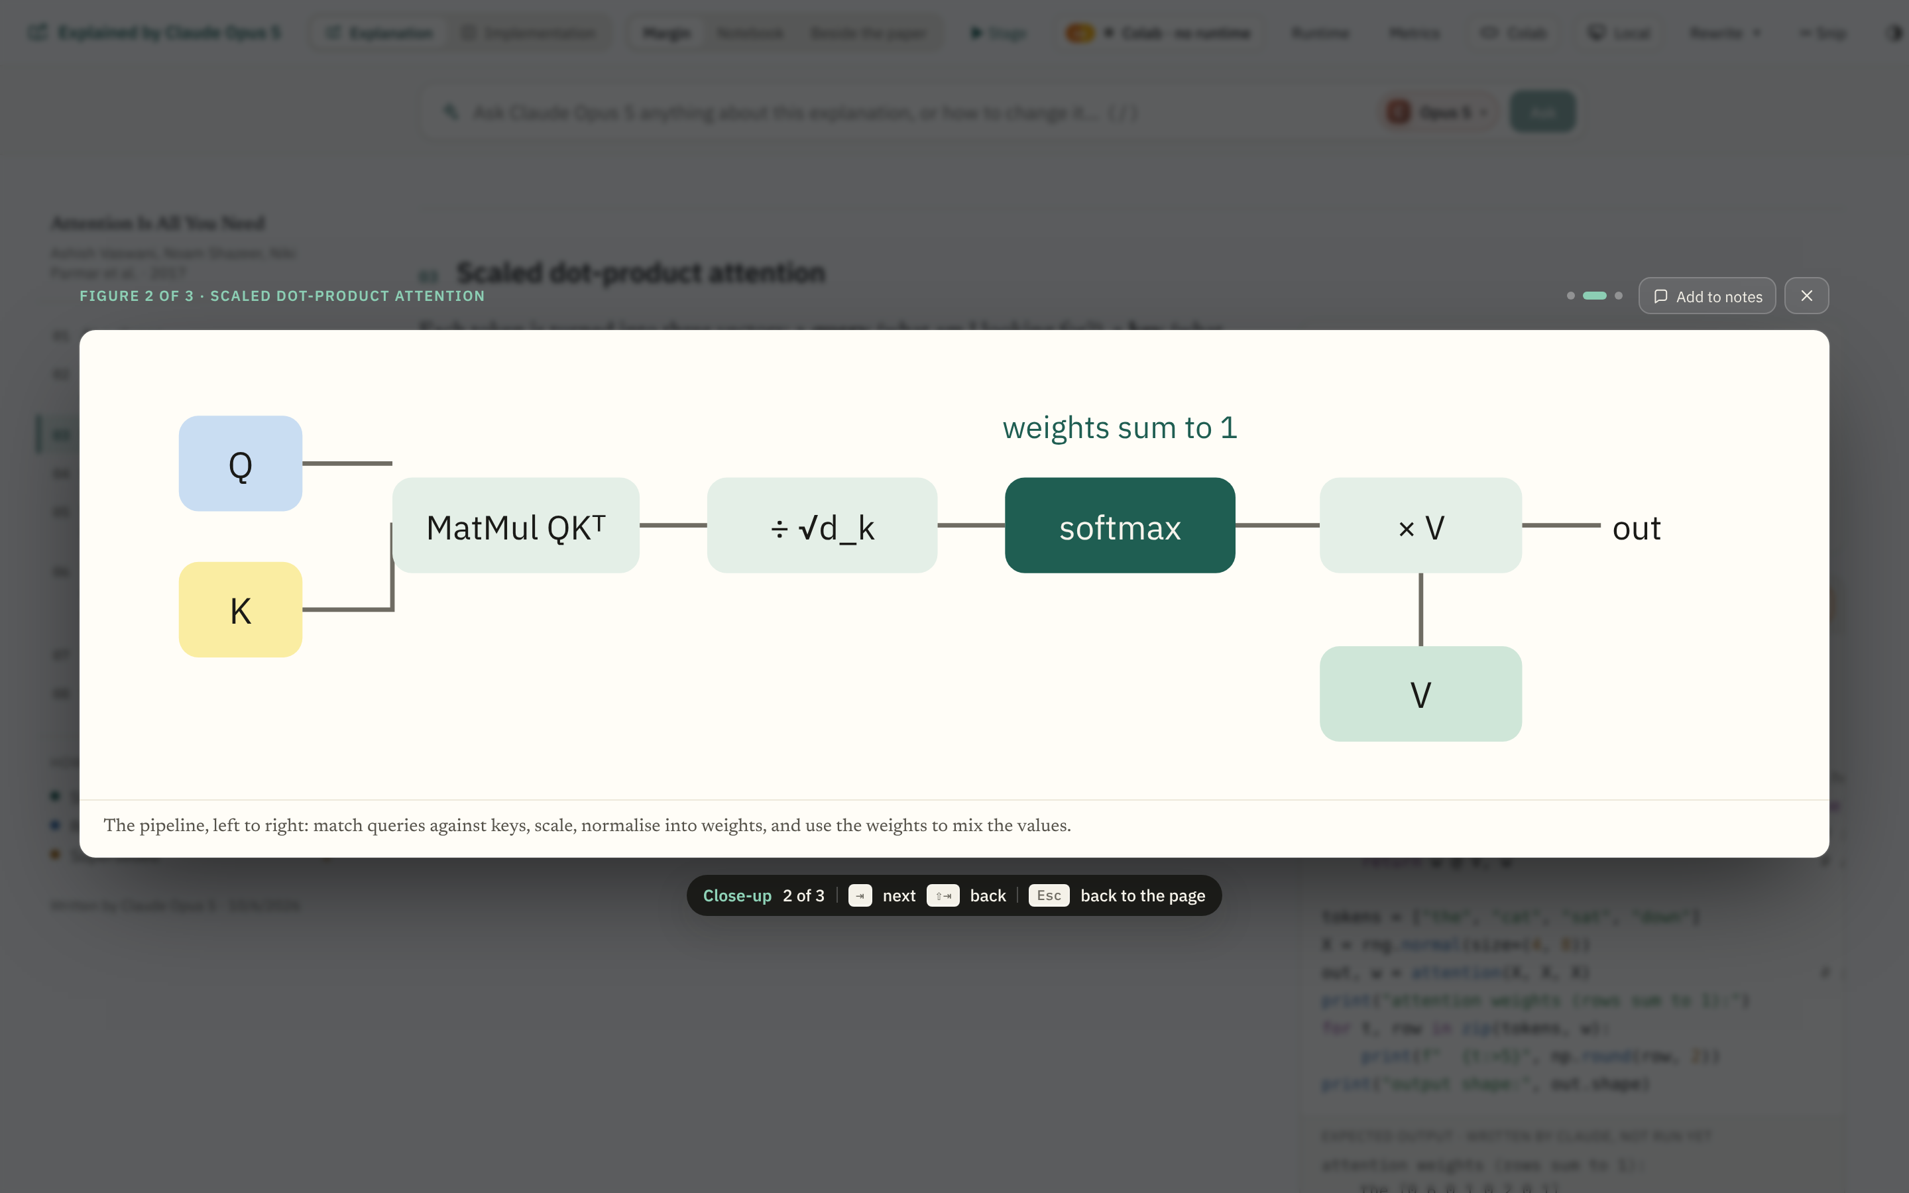Click the green Ask submit button
This screenshot has width=1909, height=1193.
point(1542,112)
